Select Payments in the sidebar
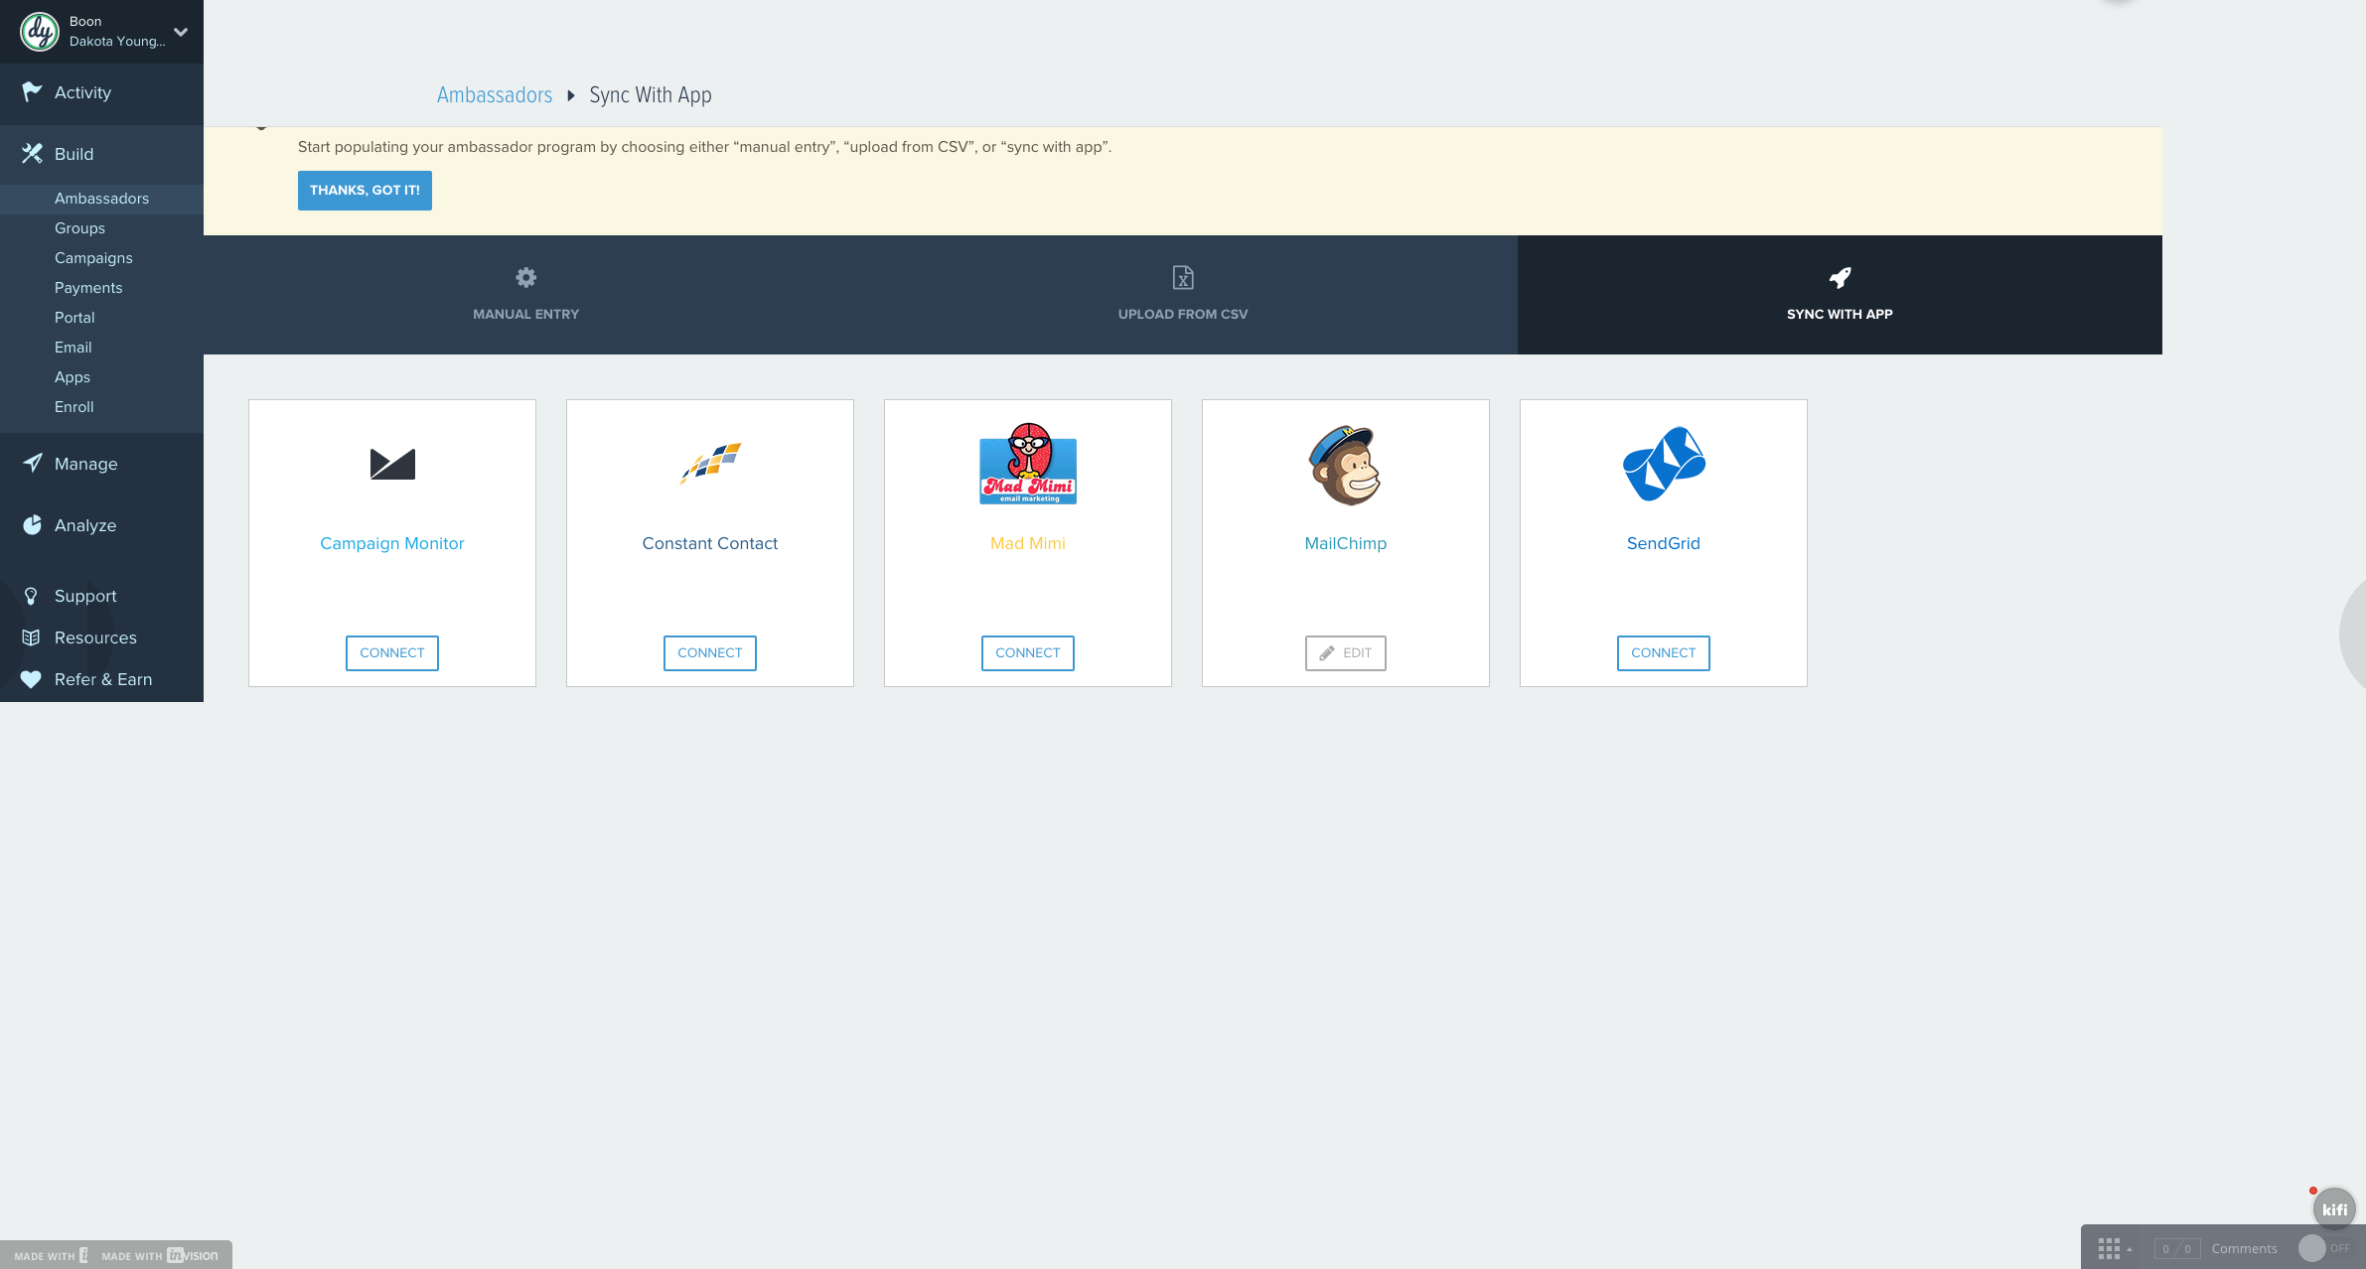Viewport: 2366px width, 1269px height. (x=88, y=288)
